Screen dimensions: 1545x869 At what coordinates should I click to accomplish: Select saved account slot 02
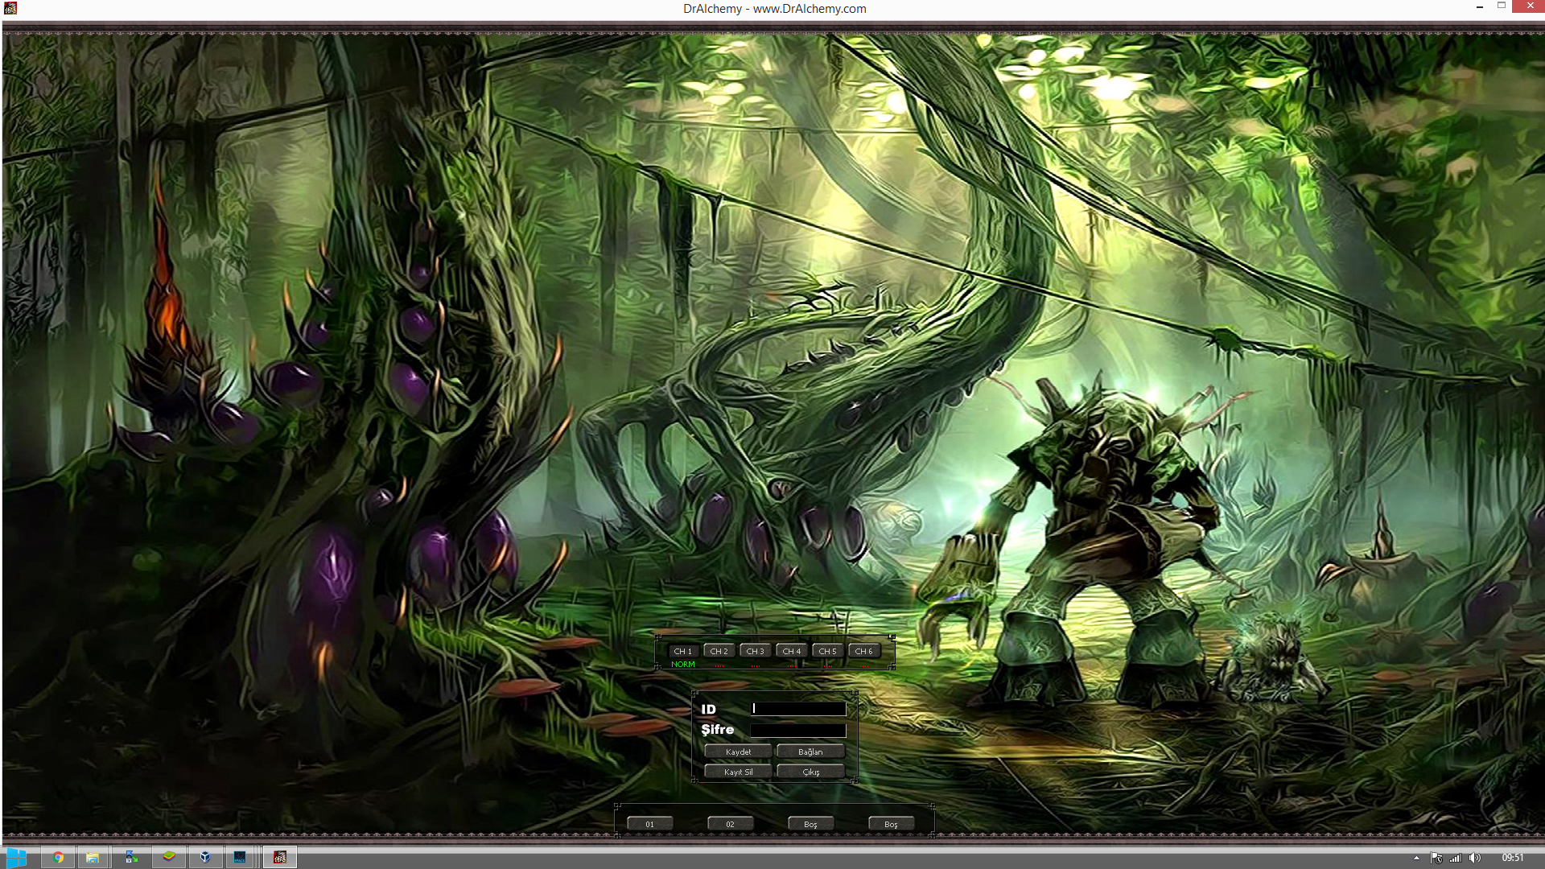(x=731, y=824)
